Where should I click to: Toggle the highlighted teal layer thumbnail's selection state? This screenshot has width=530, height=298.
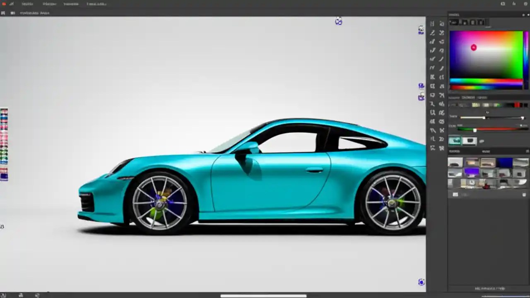(455, 141)
